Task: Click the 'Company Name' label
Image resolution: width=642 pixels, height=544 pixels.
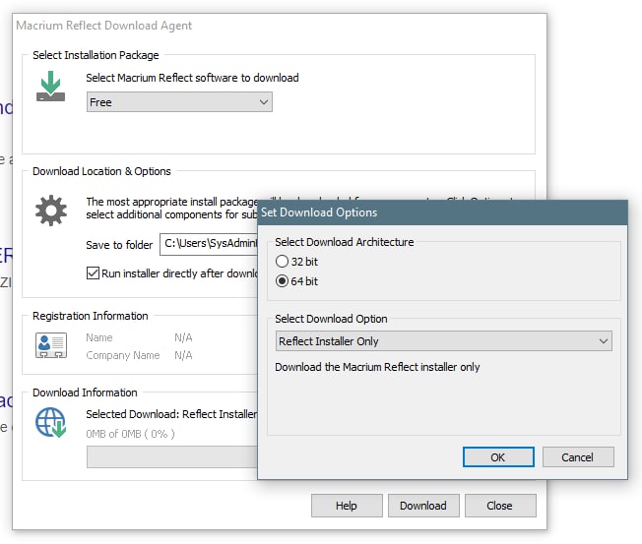Action: click(123, 355)
